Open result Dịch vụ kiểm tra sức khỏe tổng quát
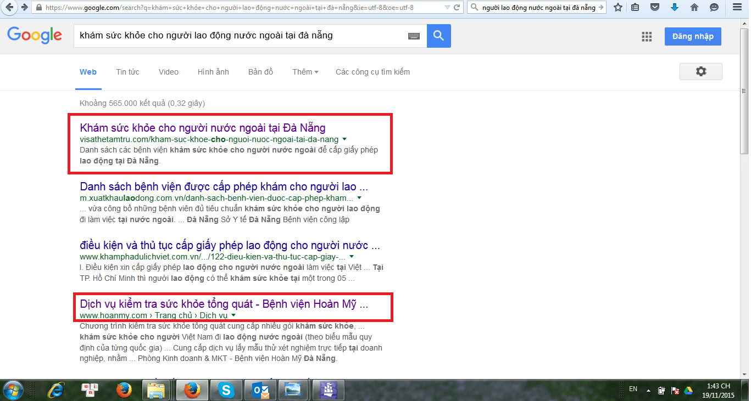Viewport: 751px width, 401px height. point(224,304)
